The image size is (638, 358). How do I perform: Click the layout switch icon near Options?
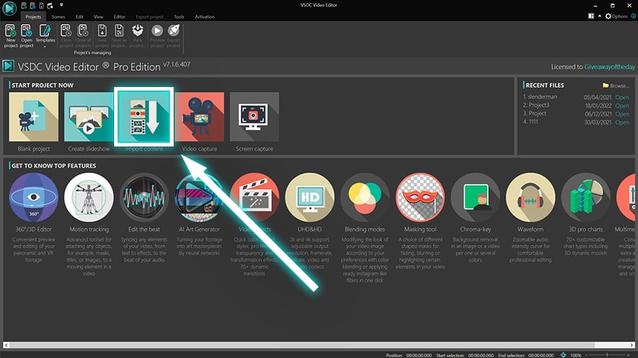click(x=591, y=16)
